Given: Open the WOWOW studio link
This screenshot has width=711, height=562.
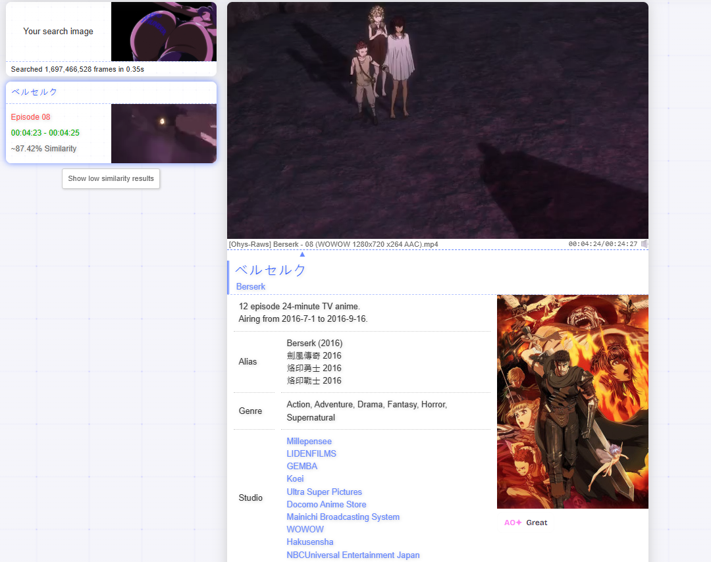Looking at the screenshot, I should pyautogui.click(x=305, y=529).
